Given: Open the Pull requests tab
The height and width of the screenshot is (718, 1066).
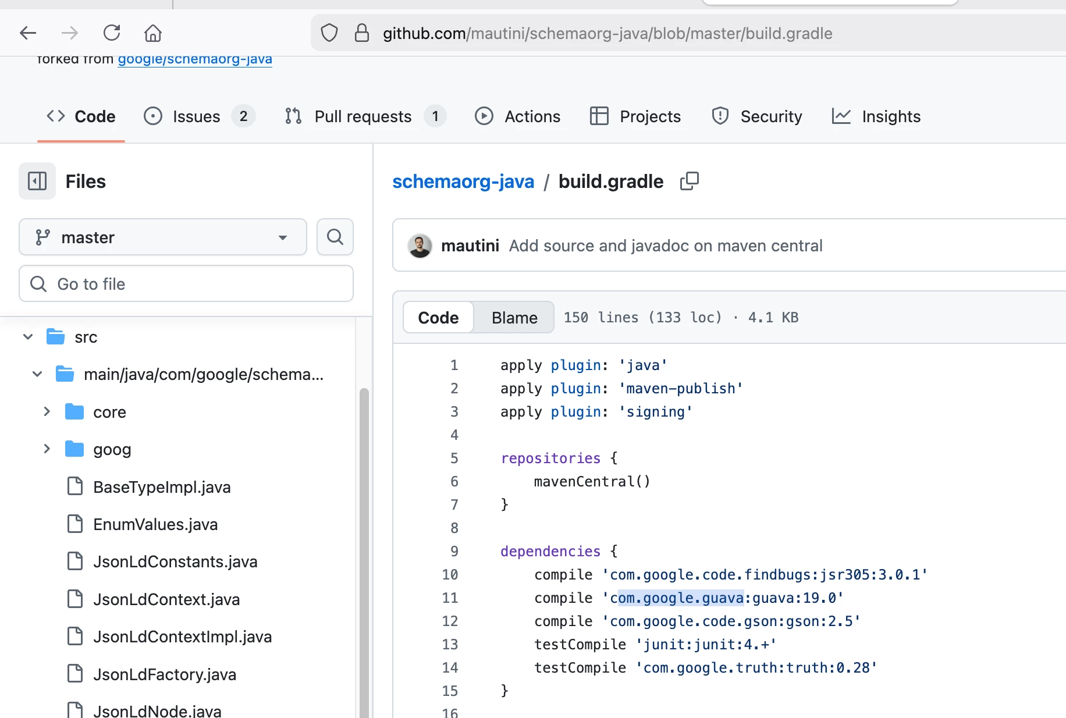Looking at the screenshot, I should point(365,116).
